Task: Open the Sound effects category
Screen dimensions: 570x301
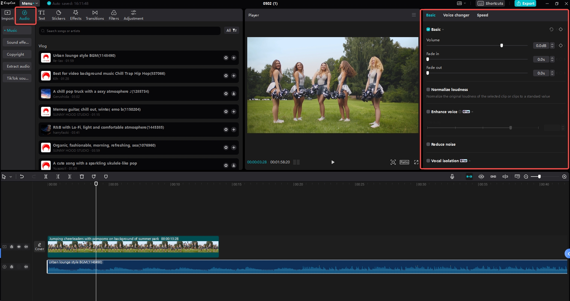Action: click(x=18, y=42)
